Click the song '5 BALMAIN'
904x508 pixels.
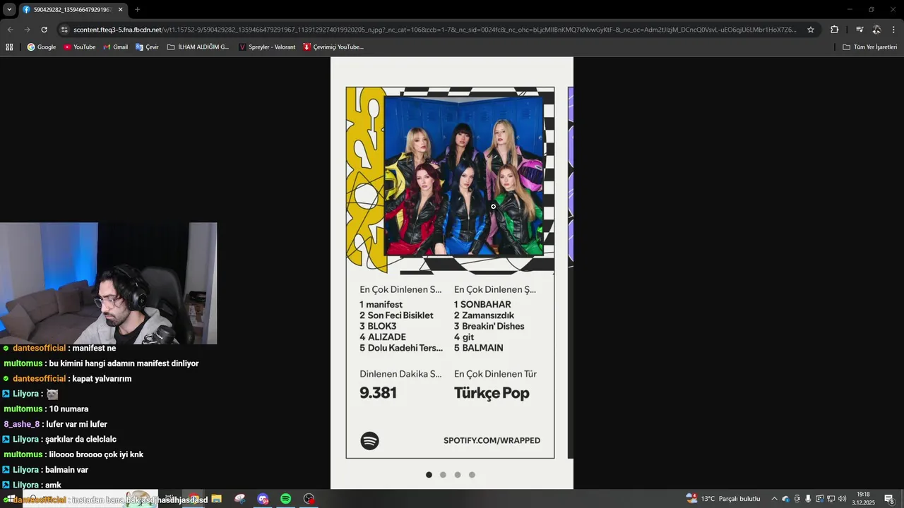coord(478,348)
